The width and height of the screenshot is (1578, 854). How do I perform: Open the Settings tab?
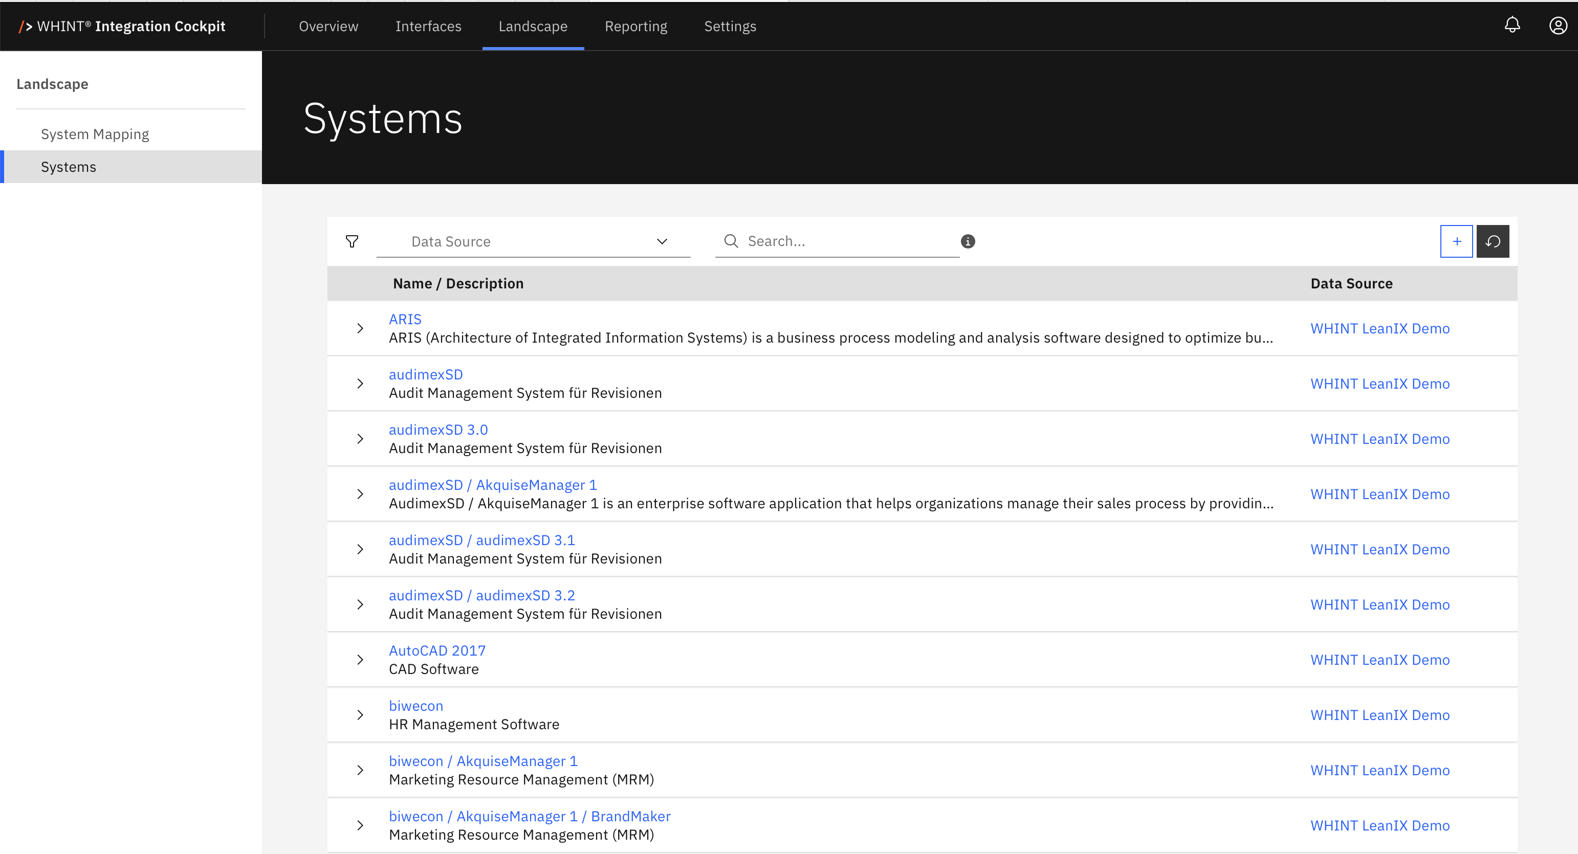pos(730,26)
